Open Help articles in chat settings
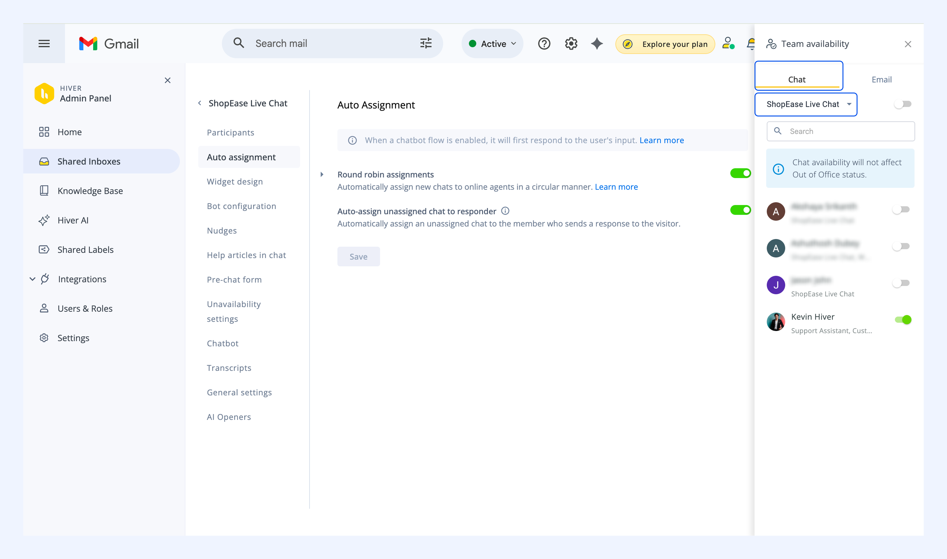Image resolution: width=947 pixels, height=559 pixels. click(x=246, y=255)
